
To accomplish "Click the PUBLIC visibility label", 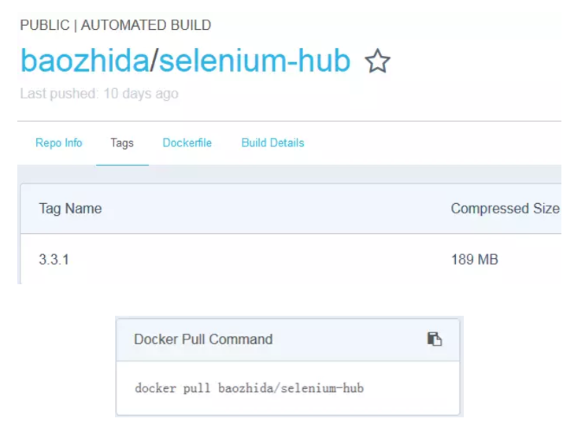I will click(x=45, y=25).
